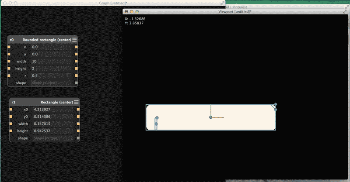Edit the r1 height value 0.942532
This screenshot has width=350, height=182.
(x=53, y=131)
